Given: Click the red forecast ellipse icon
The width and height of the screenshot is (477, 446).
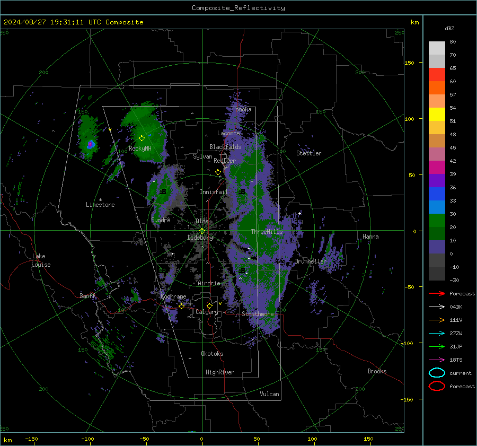Looking at the screenshot, I should tap(437, 386).
